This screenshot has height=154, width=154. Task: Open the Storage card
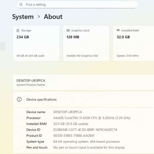click(36, 43)
